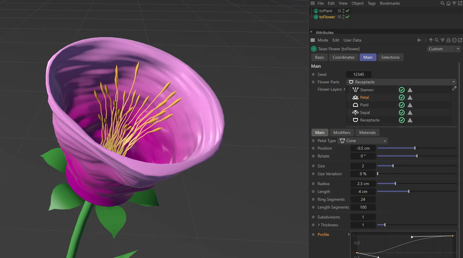The height and width of the screenshot is (258, 463).
Task: Open the Custom layout dropdown
Action: (443, 49)
